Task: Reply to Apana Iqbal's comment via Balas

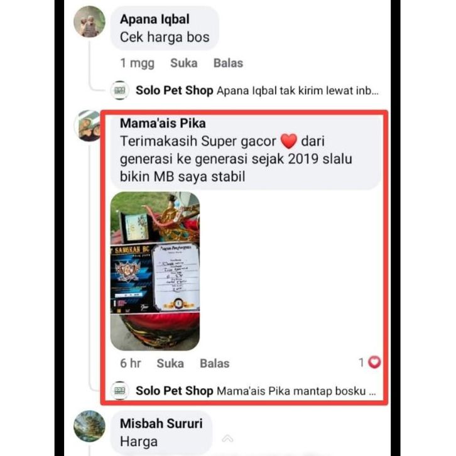Action: [228, 63]
